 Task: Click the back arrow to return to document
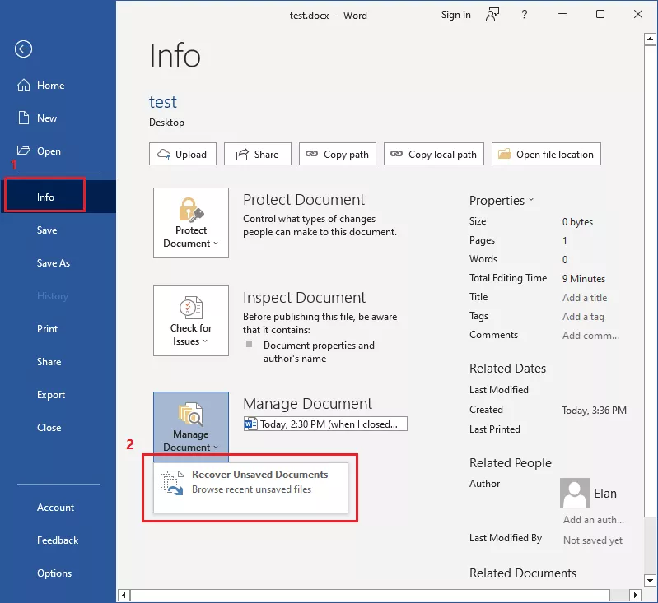[x=23, y=49]
